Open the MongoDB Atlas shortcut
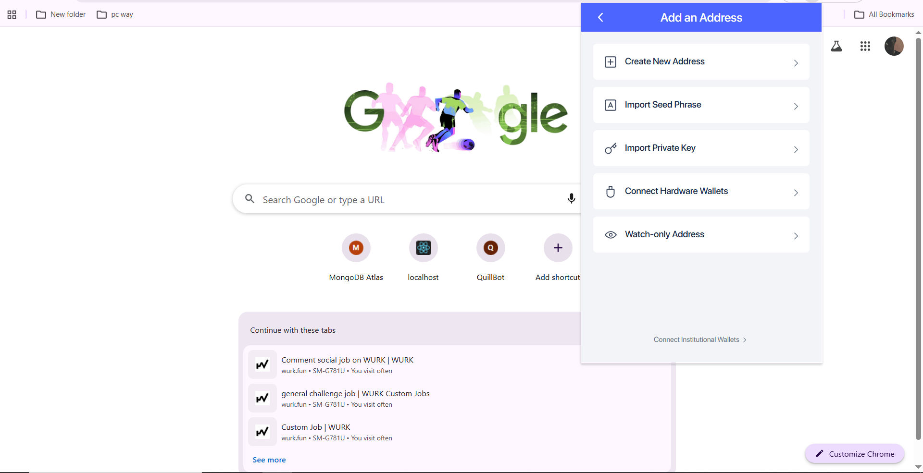Viewport: 923px width, 473px height. [x=356, y=258]
